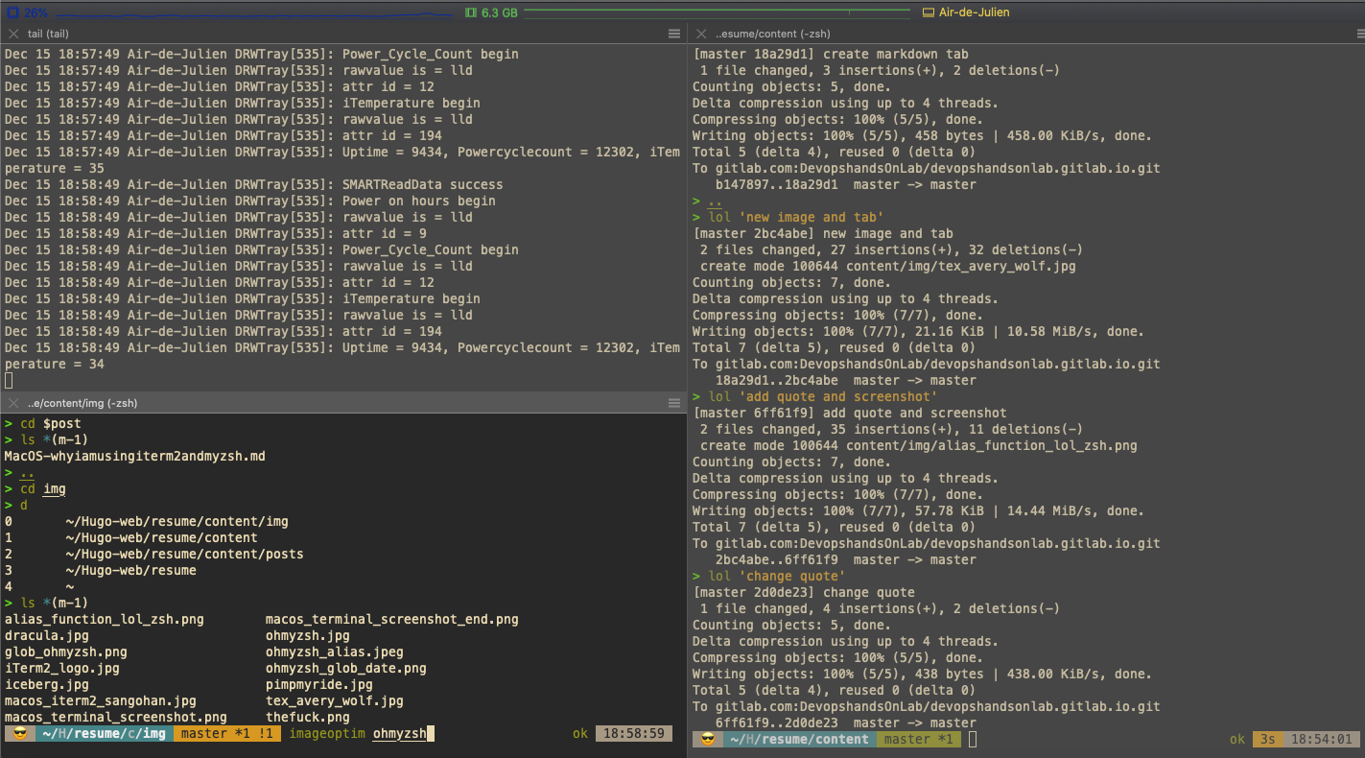Click the sunglasses emoji in the content pane prompt

tap(707, 740)
